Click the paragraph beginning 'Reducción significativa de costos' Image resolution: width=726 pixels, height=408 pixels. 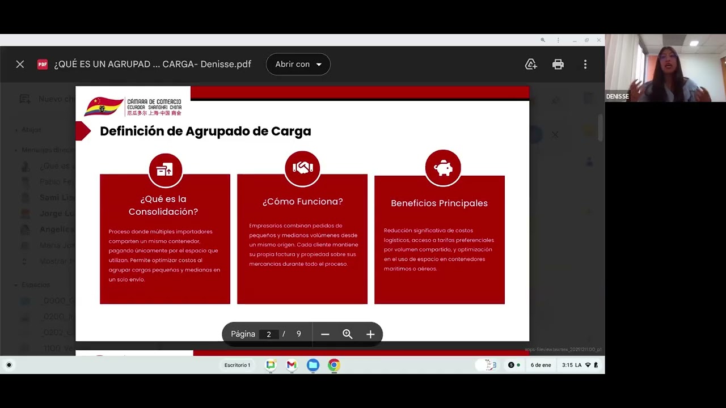(x=439, y=249)
